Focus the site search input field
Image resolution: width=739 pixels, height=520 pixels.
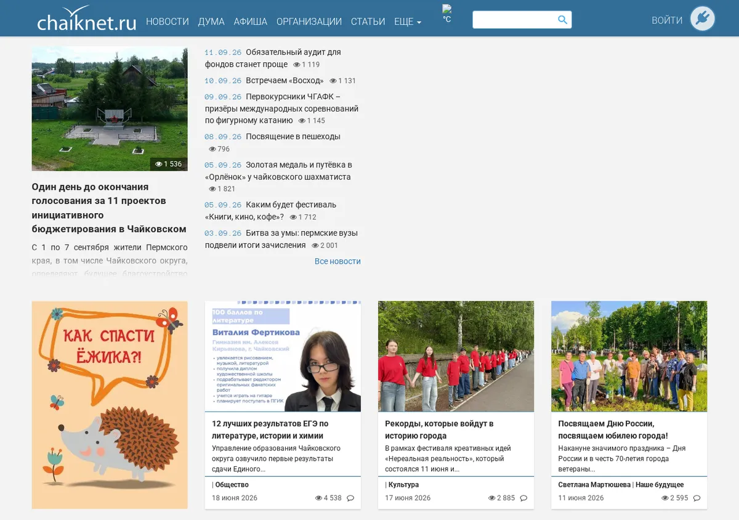[x=515, y=20]
